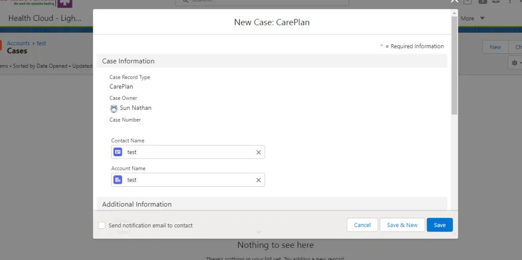Click inside the Account Name lookup field
The image size is (522, 260).
[x=188, y=180]
